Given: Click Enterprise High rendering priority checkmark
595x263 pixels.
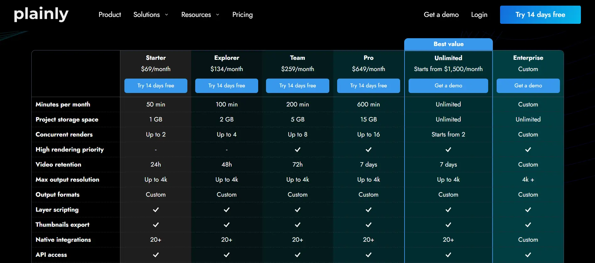Looking at the screenshot, I should coord(528,150).
